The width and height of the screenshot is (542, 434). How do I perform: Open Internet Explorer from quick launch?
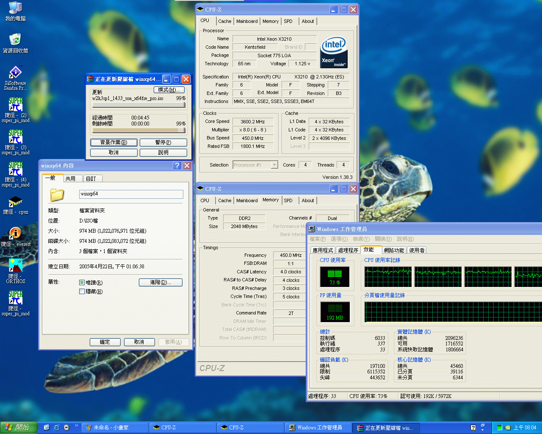56,428
